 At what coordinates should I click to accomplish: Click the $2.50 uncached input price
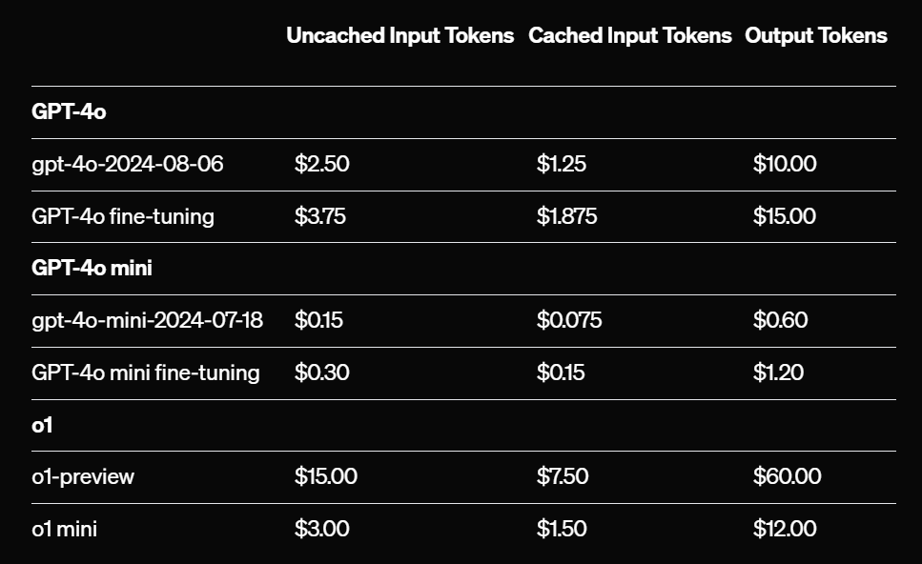tap(322, 164)
